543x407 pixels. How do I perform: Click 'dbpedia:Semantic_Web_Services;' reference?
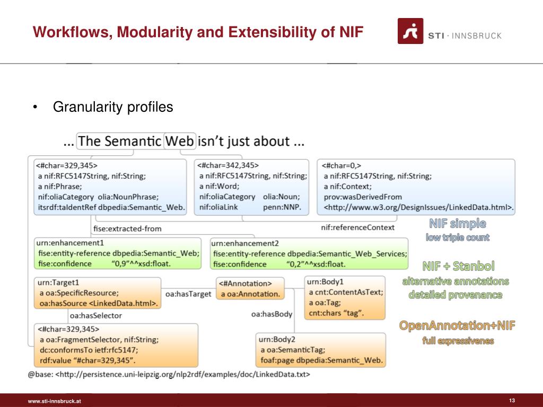click(x=347, y=254)
